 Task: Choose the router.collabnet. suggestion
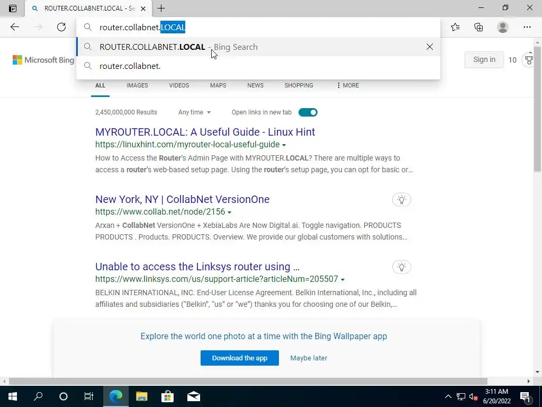point(258,66)
